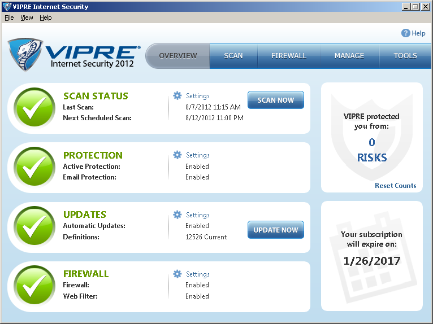Go to the Manage tab
433x324 pixels.
[349, 56]
